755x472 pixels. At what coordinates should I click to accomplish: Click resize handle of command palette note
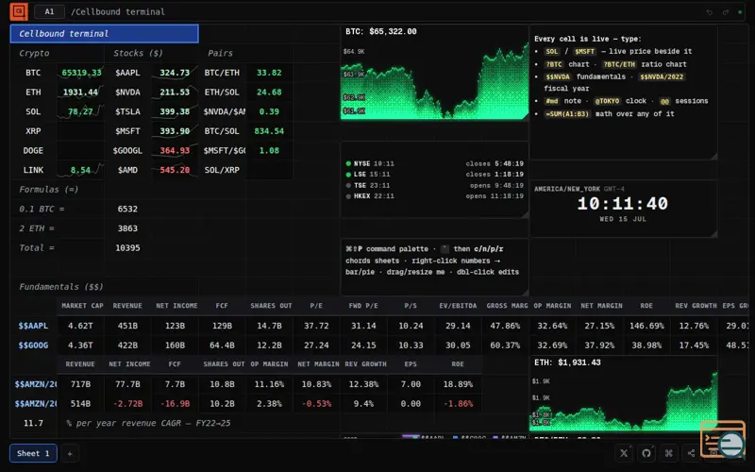pyautogui.click(x=526, y=293)
